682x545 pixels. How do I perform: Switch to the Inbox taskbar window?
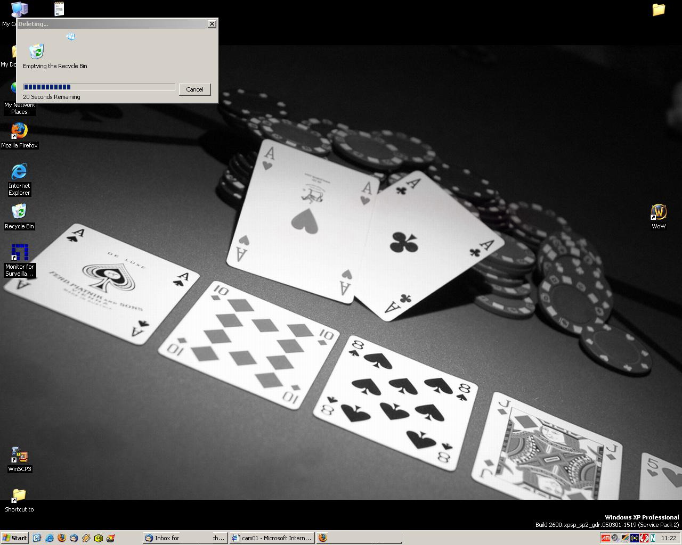tap(184, 538)
